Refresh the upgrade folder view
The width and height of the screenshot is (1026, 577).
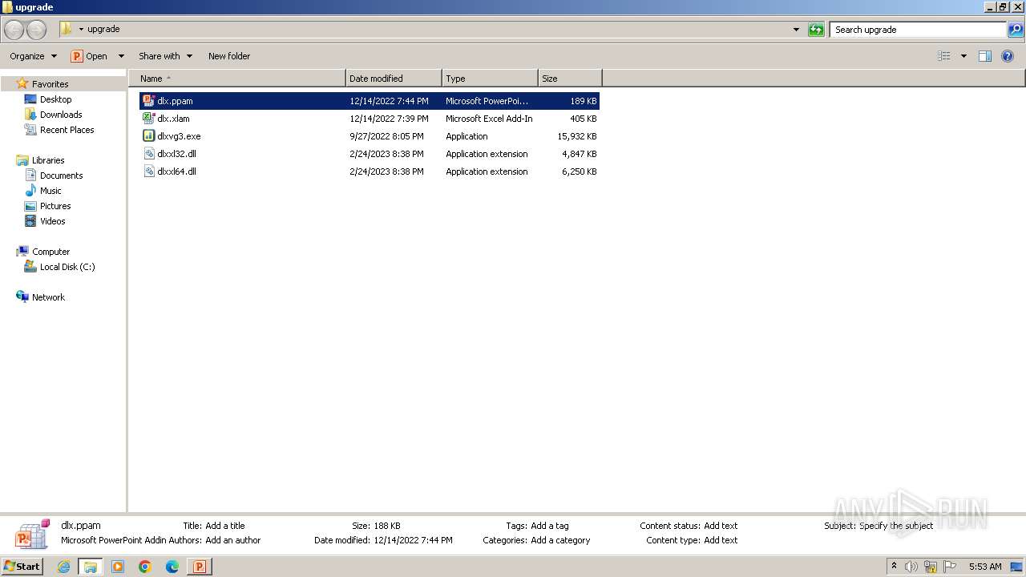(816, 30)
